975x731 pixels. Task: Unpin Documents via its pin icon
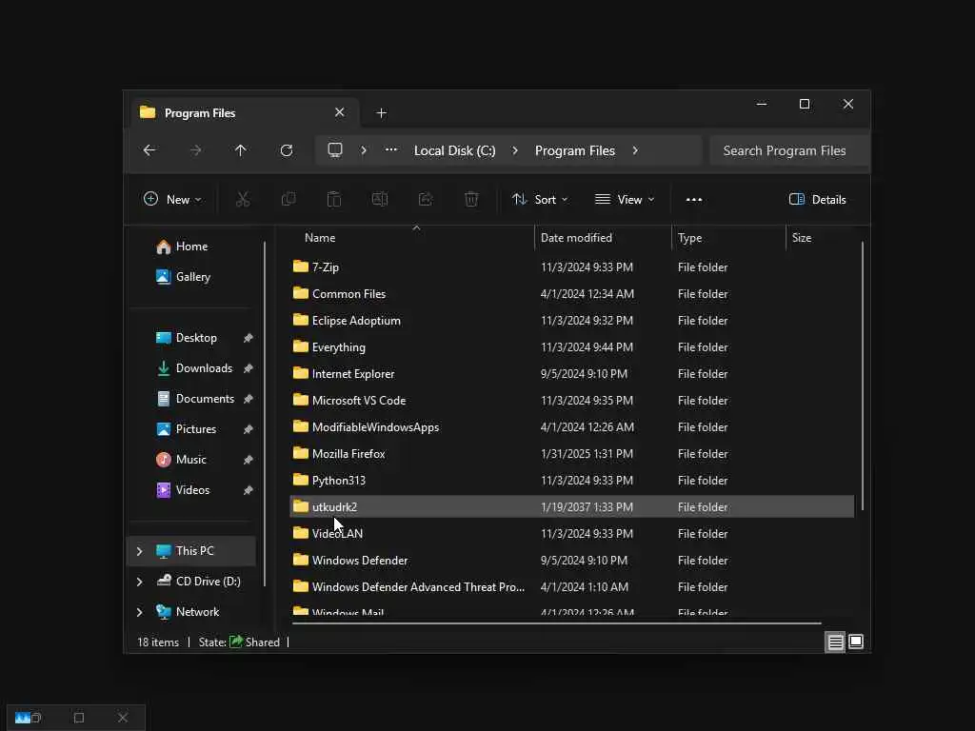[x=249, y=399]
